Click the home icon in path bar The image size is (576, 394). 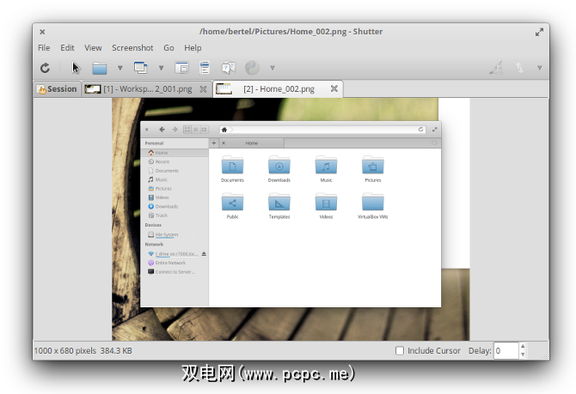[x=224, y=130]
